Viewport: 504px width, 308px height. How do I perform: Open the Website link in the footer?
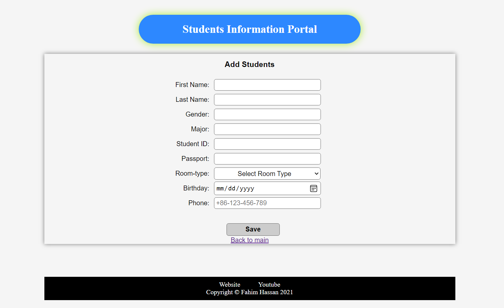[229, 284]
